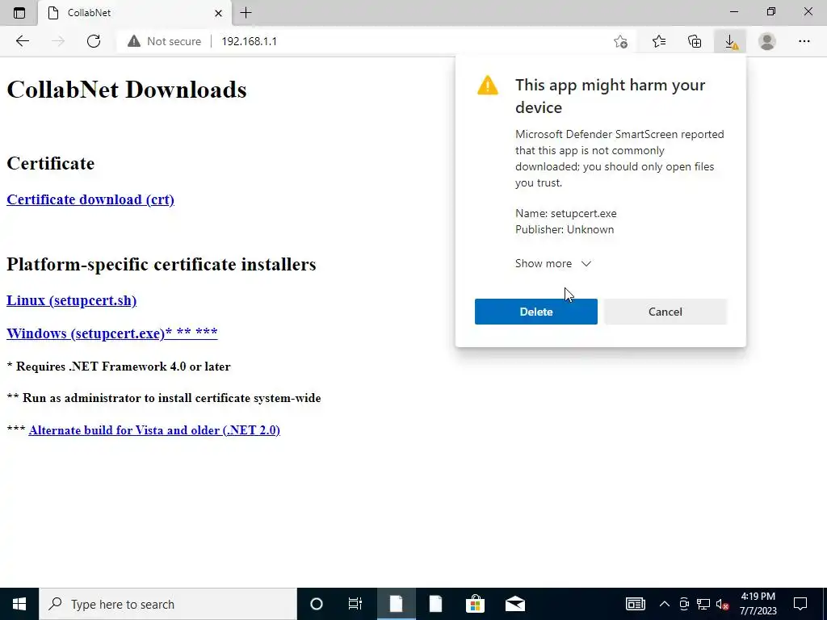The width and height of the screenshot is (827, 620).
Task: Expand Show more details in warning
Action: [x=552, y=263]
